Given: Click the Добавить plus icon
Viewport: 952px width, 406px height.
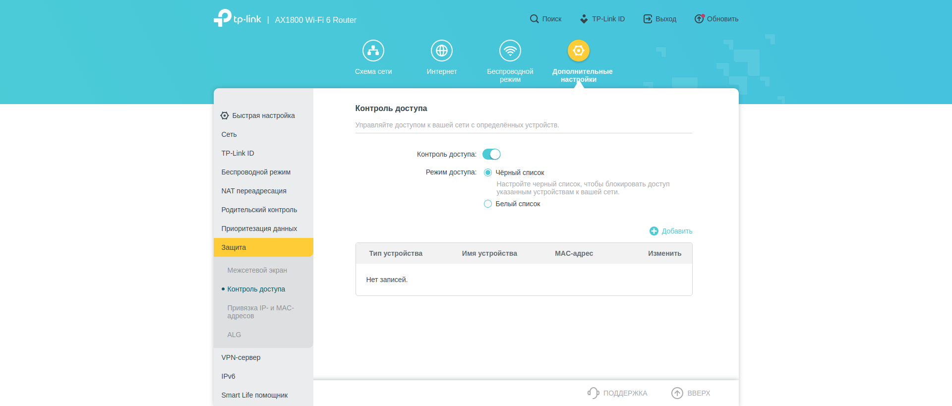Looking at the screenshot, I should pos(654,231).
